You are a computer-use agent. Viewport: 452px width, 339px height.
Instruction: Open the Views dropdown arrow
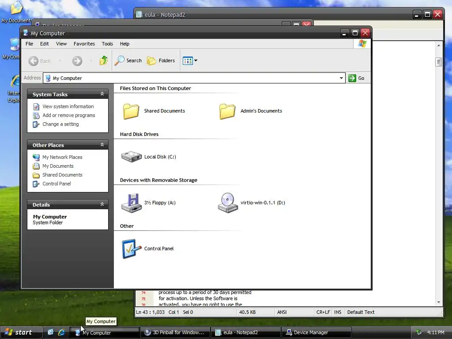coord(196,60)
